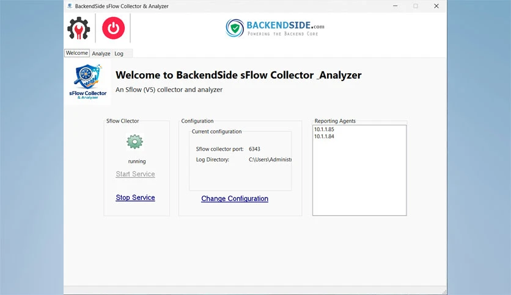Click the red power button icon
This screenshot has width=511, height=295.
click(x=114, y=28)
